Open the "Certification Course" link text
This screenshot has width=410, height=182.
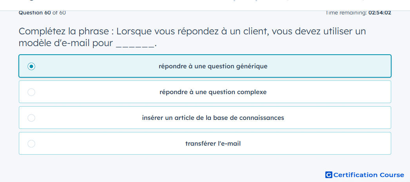tap(369, 175)
